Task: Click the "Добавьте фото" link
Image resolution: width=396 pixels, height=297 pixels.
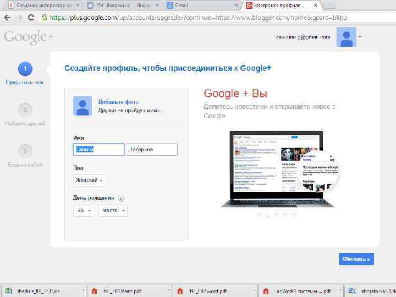Action: click(x=118, y=102)
